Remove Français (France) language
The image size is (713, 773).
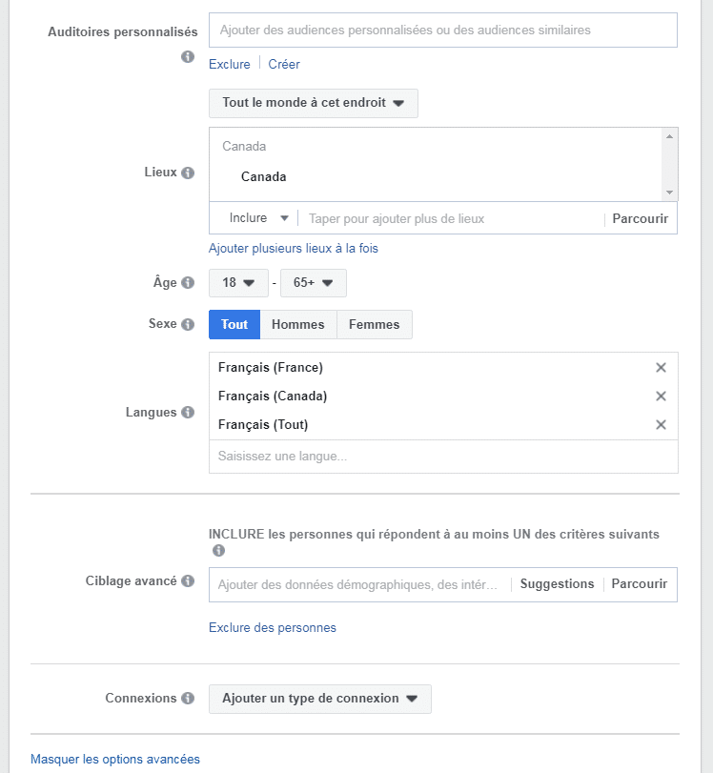tap(661, 367)
